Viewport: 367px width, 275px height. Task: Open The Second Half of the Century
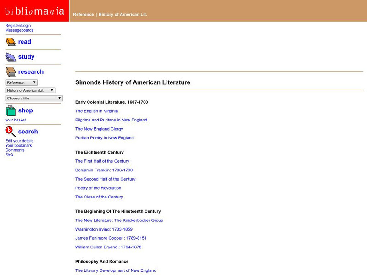tap(106, 179)
